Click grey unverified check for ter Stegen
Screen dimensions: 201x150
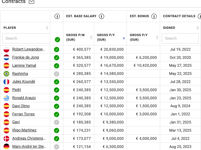click(x=57, y=147)
